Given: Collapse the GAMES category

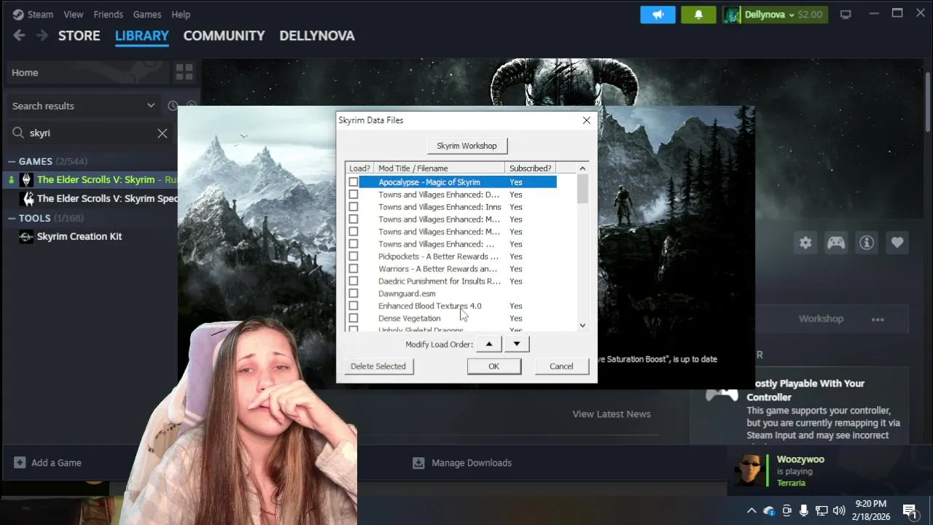Looking at the screenshot, I should tap(12, 161).
